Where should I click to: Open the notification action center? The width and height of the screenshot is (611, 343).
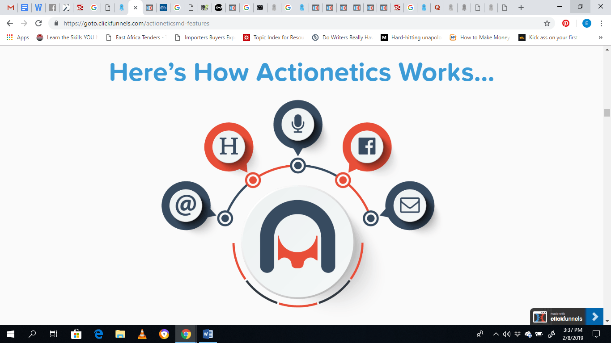(596, 334)
